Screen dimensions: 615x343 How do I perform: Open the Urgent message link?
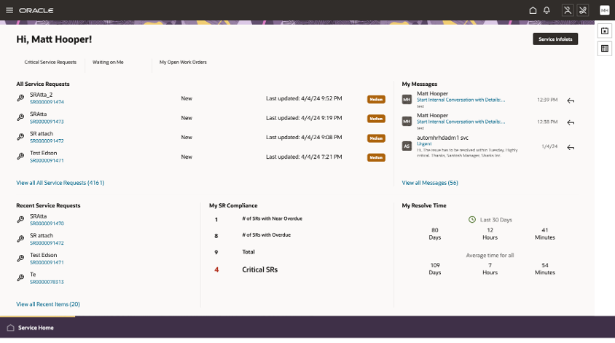(x=424, y=144)
